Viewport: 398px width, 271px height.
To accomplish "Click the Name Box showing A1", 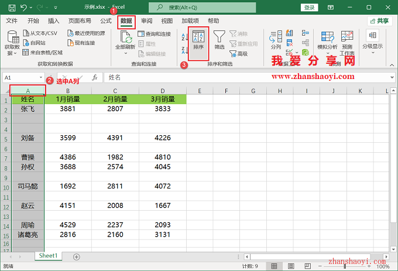I will click(x=23, y=77).
